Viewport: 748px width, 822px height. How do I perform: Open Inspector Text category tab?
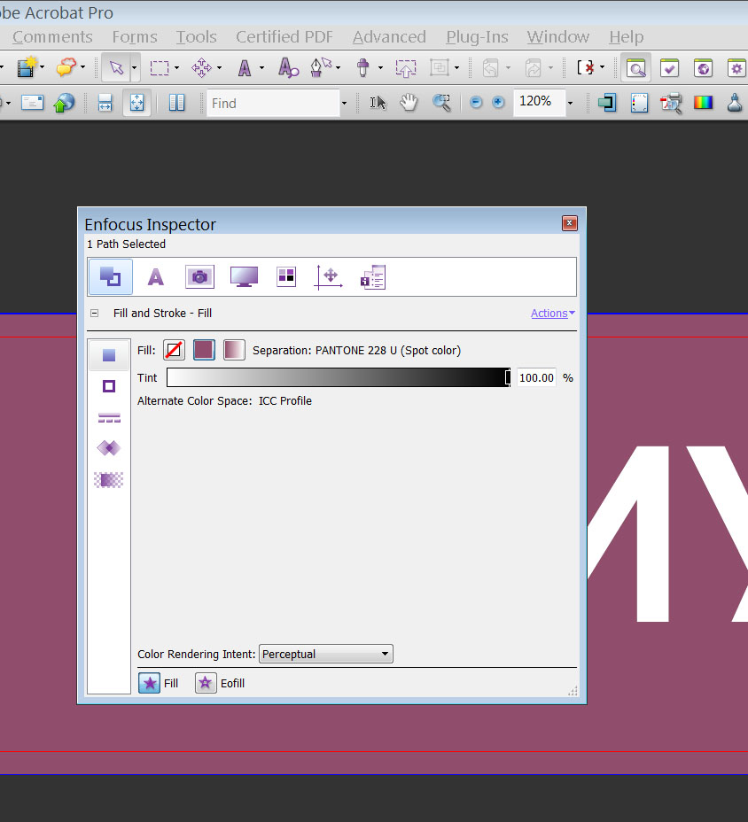coord(156,276)
